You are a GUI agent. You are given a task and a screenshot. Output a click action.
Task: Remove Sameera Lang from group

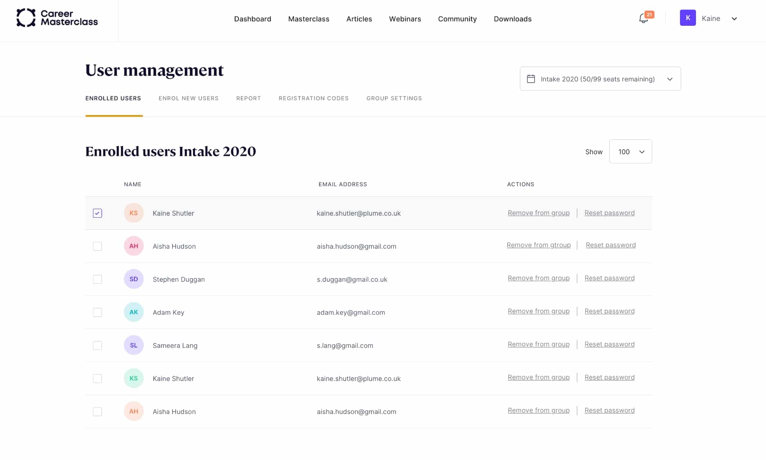coord(538,344)
